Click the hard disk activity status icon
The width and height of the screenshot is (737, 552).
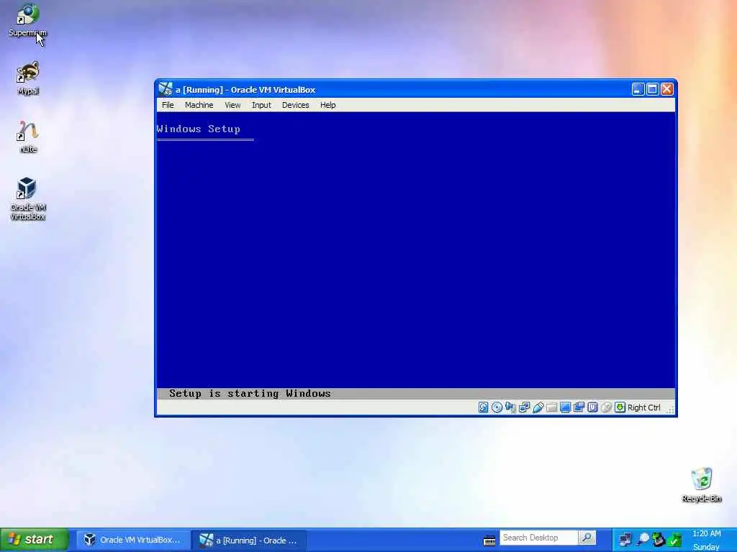(x=483, y=408)
